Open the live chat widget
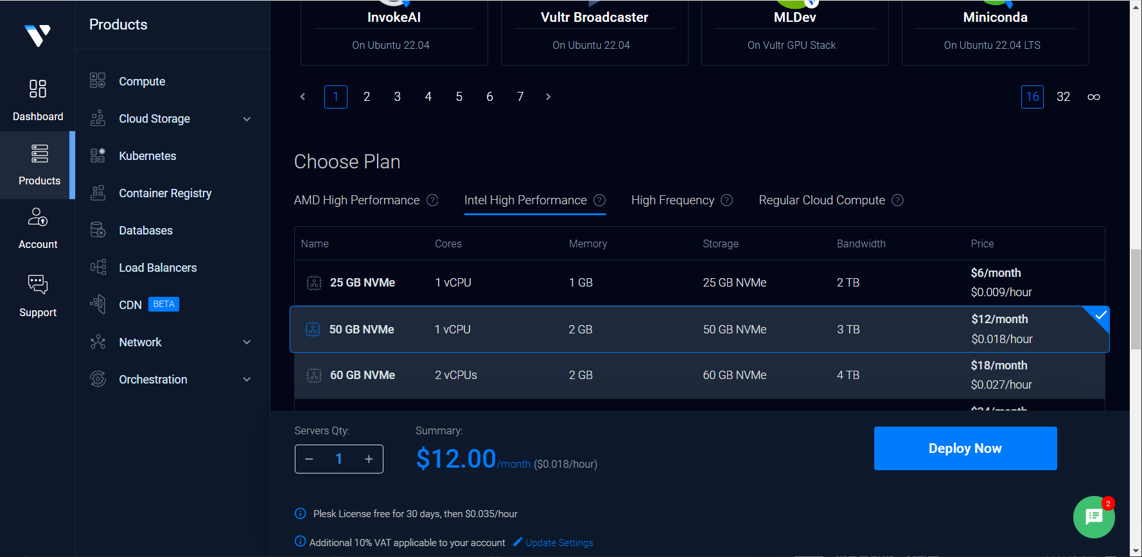This screenshot has height=557, width=1142. pyautogui.click(x=1094, y=517)
